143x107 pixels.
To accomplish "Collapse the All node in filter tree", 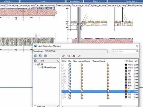I will pos(35,64).
